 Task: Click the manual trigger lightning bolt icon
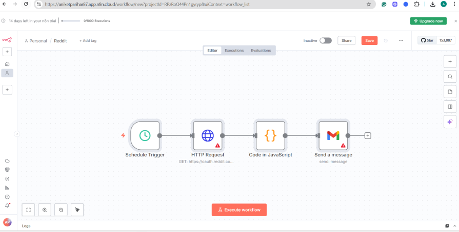123,135
